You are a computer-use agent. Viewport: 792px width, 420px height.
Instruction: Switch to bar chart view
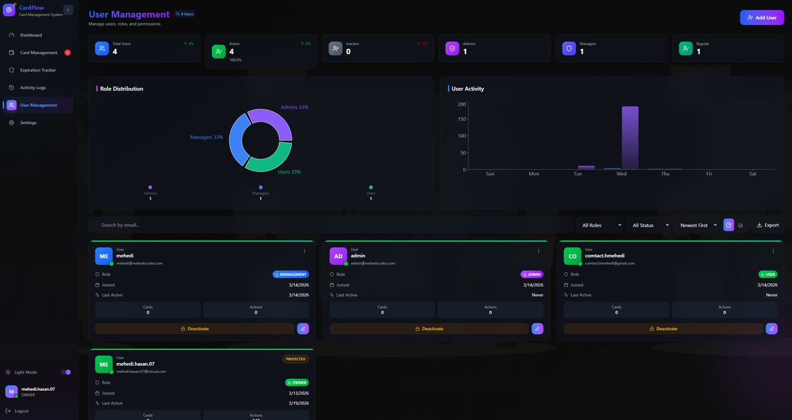741,225
